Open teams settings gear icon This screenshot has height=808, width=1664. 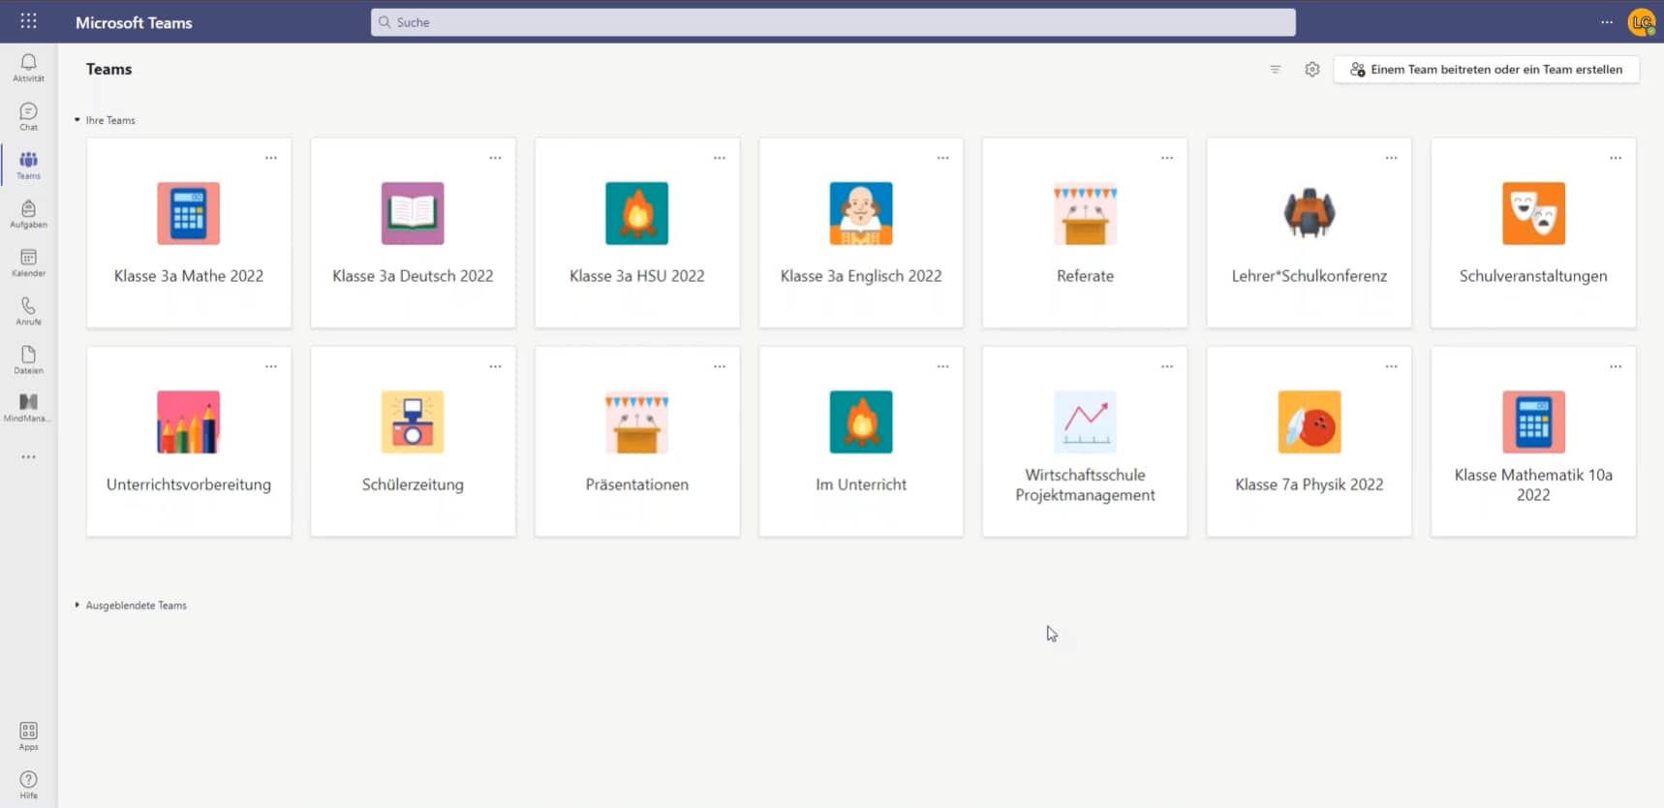tap(1311, 69)
